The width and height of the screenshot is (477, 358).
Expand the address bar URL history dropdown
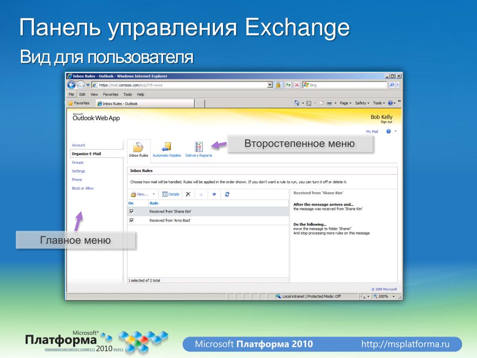coord(270,85)
